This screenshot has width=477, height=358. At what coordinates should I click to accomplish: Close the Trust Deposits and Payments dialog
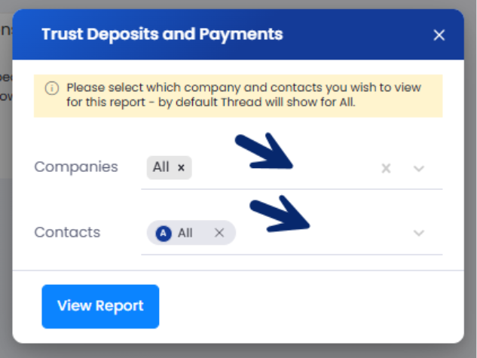(x=439, y=35)
